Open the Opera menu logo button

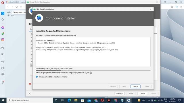pos(3,3)
